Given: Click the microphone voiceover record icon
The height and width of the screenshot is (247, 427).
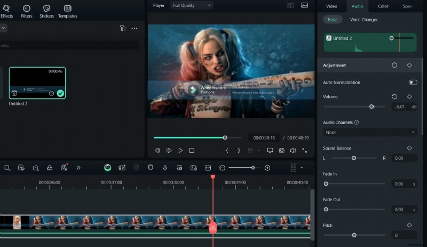Looking at the screenshot, I should pyautogui.click(x=165, y=168).
